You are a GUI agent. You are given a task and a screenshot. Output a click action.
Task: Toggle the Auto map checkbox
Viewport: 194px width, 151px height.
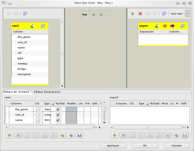coord(188,14)
